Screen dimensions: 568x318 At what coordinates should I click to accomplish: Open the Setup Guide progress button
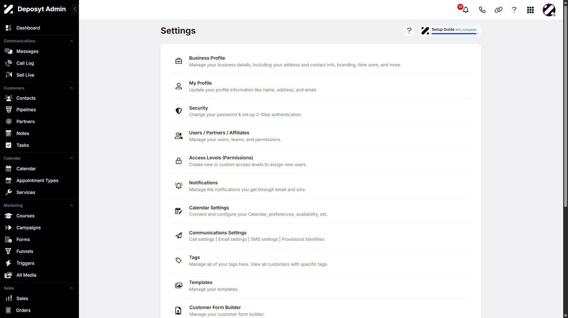(450, 30)
